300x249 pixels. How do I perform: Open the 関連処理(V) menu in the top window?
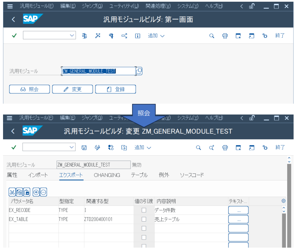point(158,6)
